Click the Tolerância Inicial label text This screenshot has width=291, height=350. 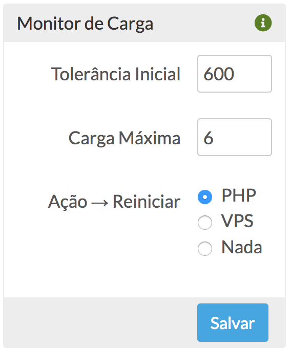point(116,74)
